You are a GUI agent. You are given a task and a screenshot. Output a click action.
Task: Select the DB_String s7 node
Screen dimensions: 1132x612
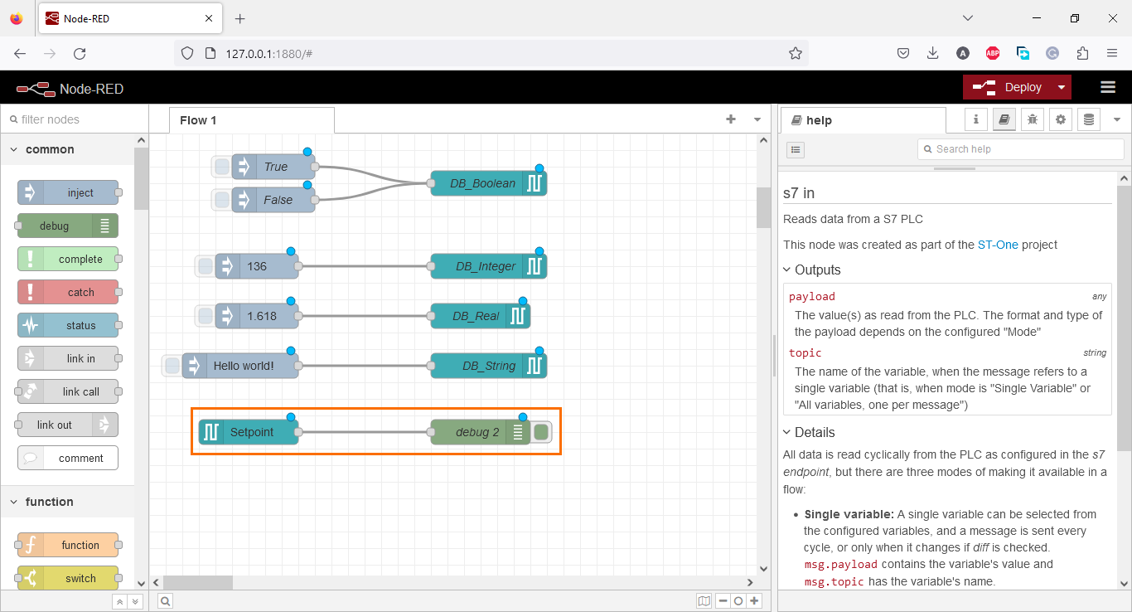coord(489,366)
